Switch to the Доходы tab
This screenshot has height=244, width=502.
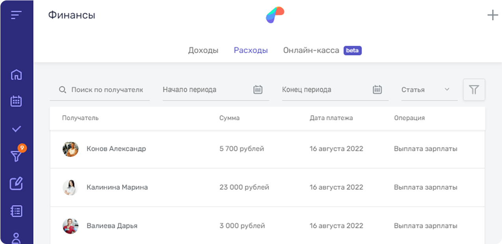[x=203, y=50]
